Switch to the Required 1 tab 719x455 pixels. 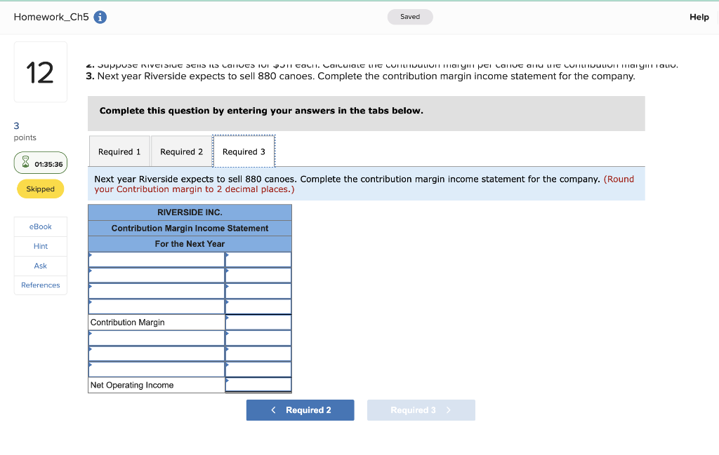pos(119,151)
